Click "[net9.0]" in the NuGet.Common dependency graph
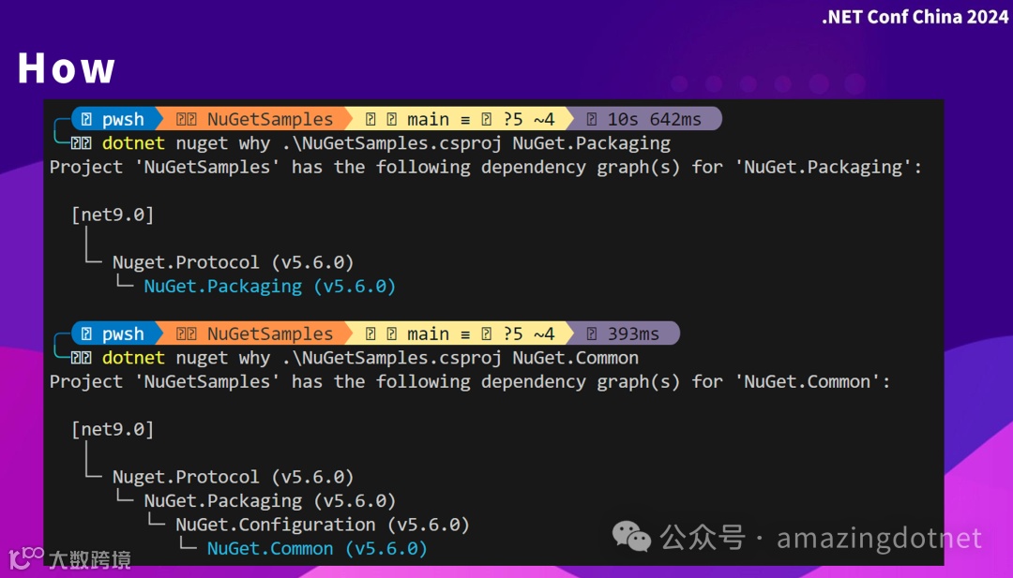 click(x=113, y=430)
